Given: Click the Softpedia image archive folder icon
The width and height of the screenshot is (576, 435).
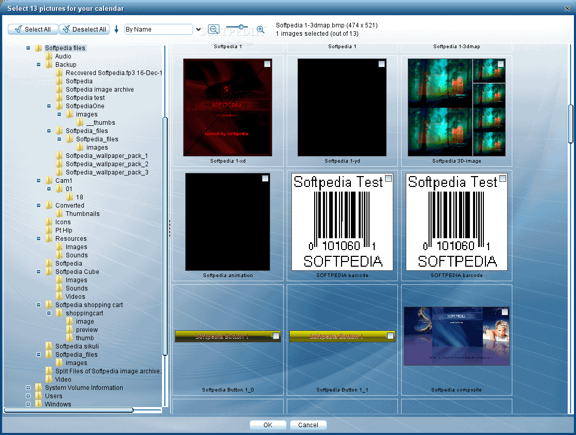Looking at the screenshot, I should click(x=59, y=90).
